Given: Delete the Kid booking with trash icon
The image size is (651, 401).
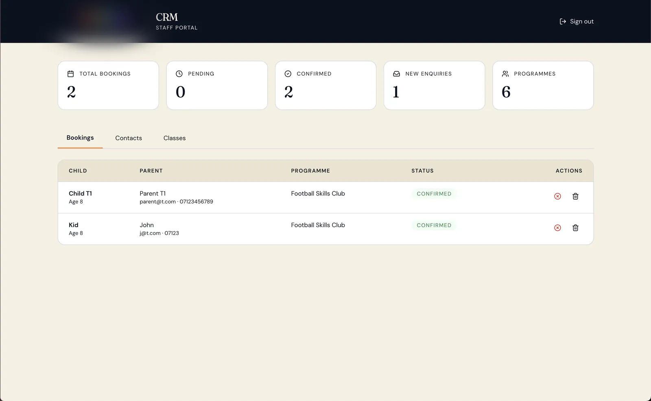Looking at the screenshot, I should (x=575, y=228).
